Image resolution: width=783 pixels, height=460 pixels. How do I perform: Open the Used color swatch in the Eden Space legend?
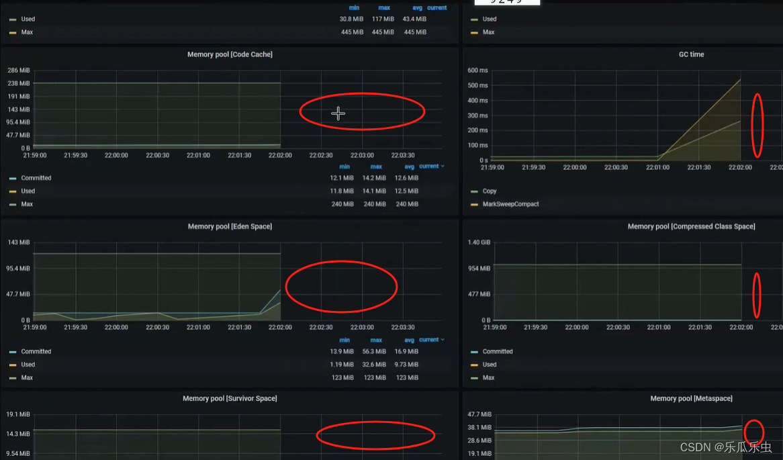click(x=13, y=365)
